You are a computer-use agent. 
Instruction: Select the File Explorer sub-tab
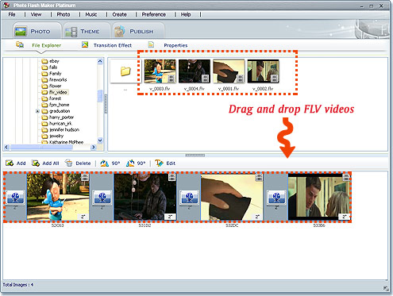click(46, 45)
